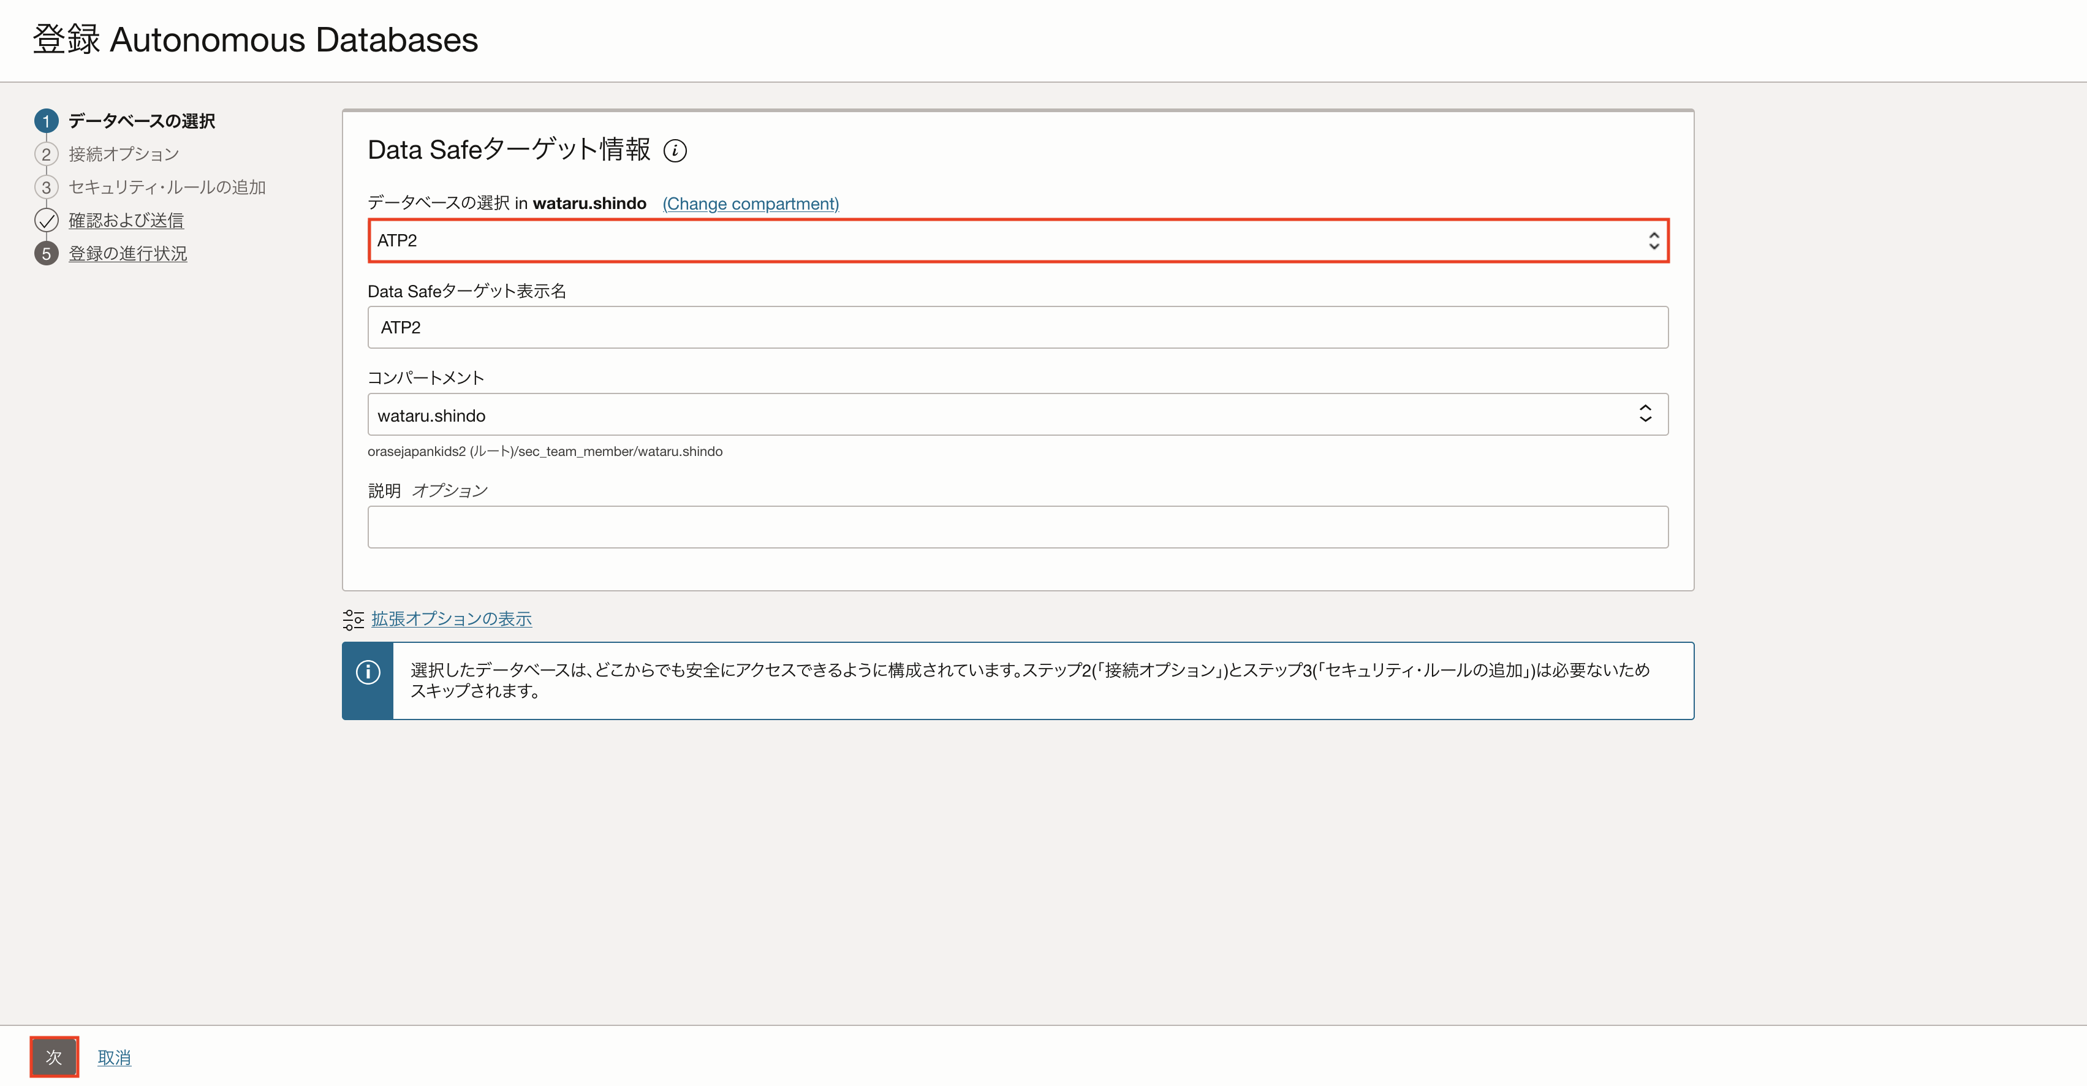Viewport: 2087px width, 1086px height.
Task: Click the 登録 Autonomous Databases page title
Action: coord(254,40)
